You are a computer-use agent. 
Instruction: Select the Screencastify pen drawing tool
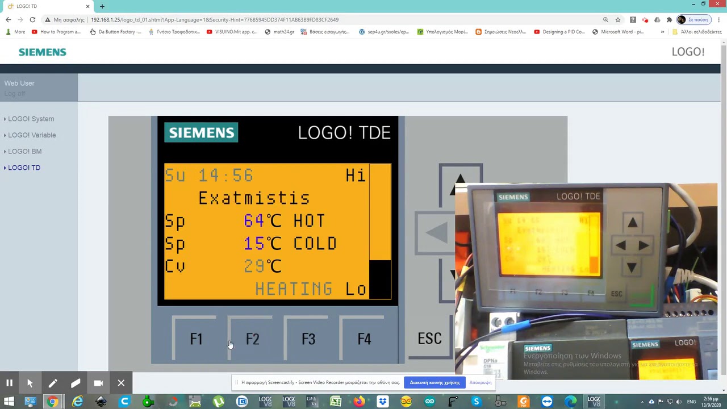[x=53, y=383]
